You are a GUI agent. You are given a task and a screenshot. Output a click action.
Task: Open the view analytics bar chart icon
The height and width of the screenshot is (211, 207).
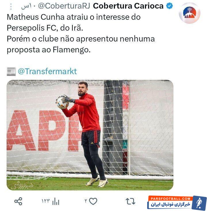(x=56, y=201)
